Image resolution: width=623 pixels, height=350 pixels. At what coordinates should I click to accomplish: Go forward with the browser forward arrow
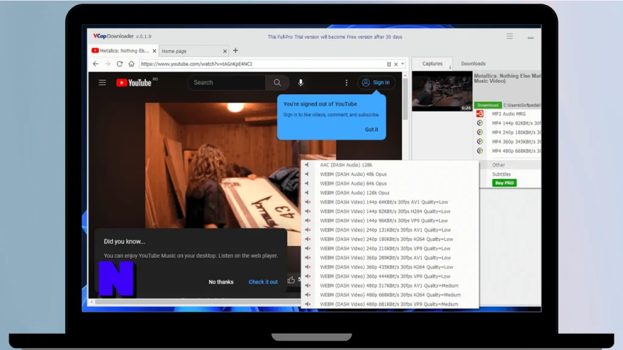107,63
